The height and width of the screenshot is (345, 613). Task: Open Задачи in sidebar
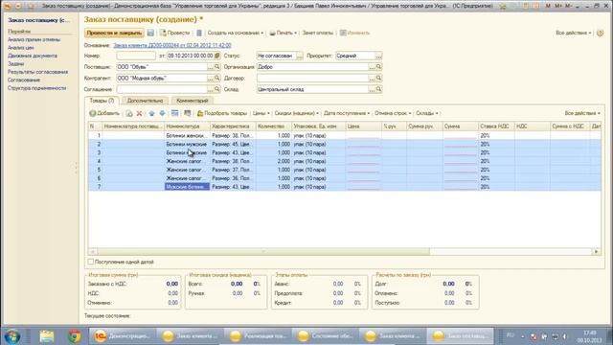[x=16, y=64]
